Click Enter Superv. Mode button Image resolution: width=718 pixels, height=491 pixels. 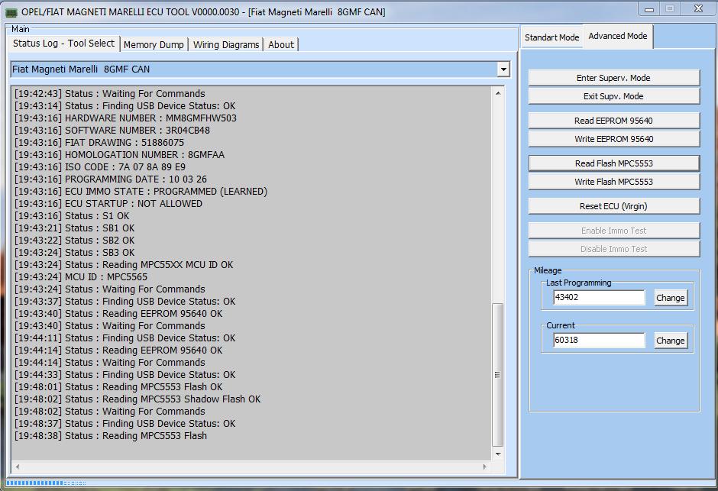point(613,78)
